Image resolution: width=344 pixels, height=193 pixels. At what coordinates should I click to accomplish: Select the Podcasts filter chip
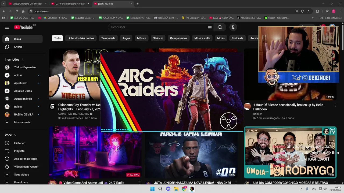click(x=238, y=38)
